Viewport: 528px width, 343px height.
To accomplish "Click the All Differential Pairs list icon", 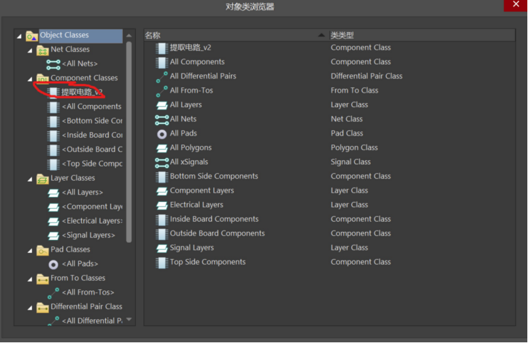I will [x=162, y=76].
